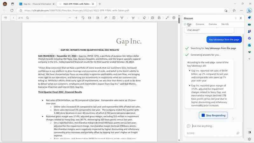Open Games icon in the sidebar

point(250,31)
